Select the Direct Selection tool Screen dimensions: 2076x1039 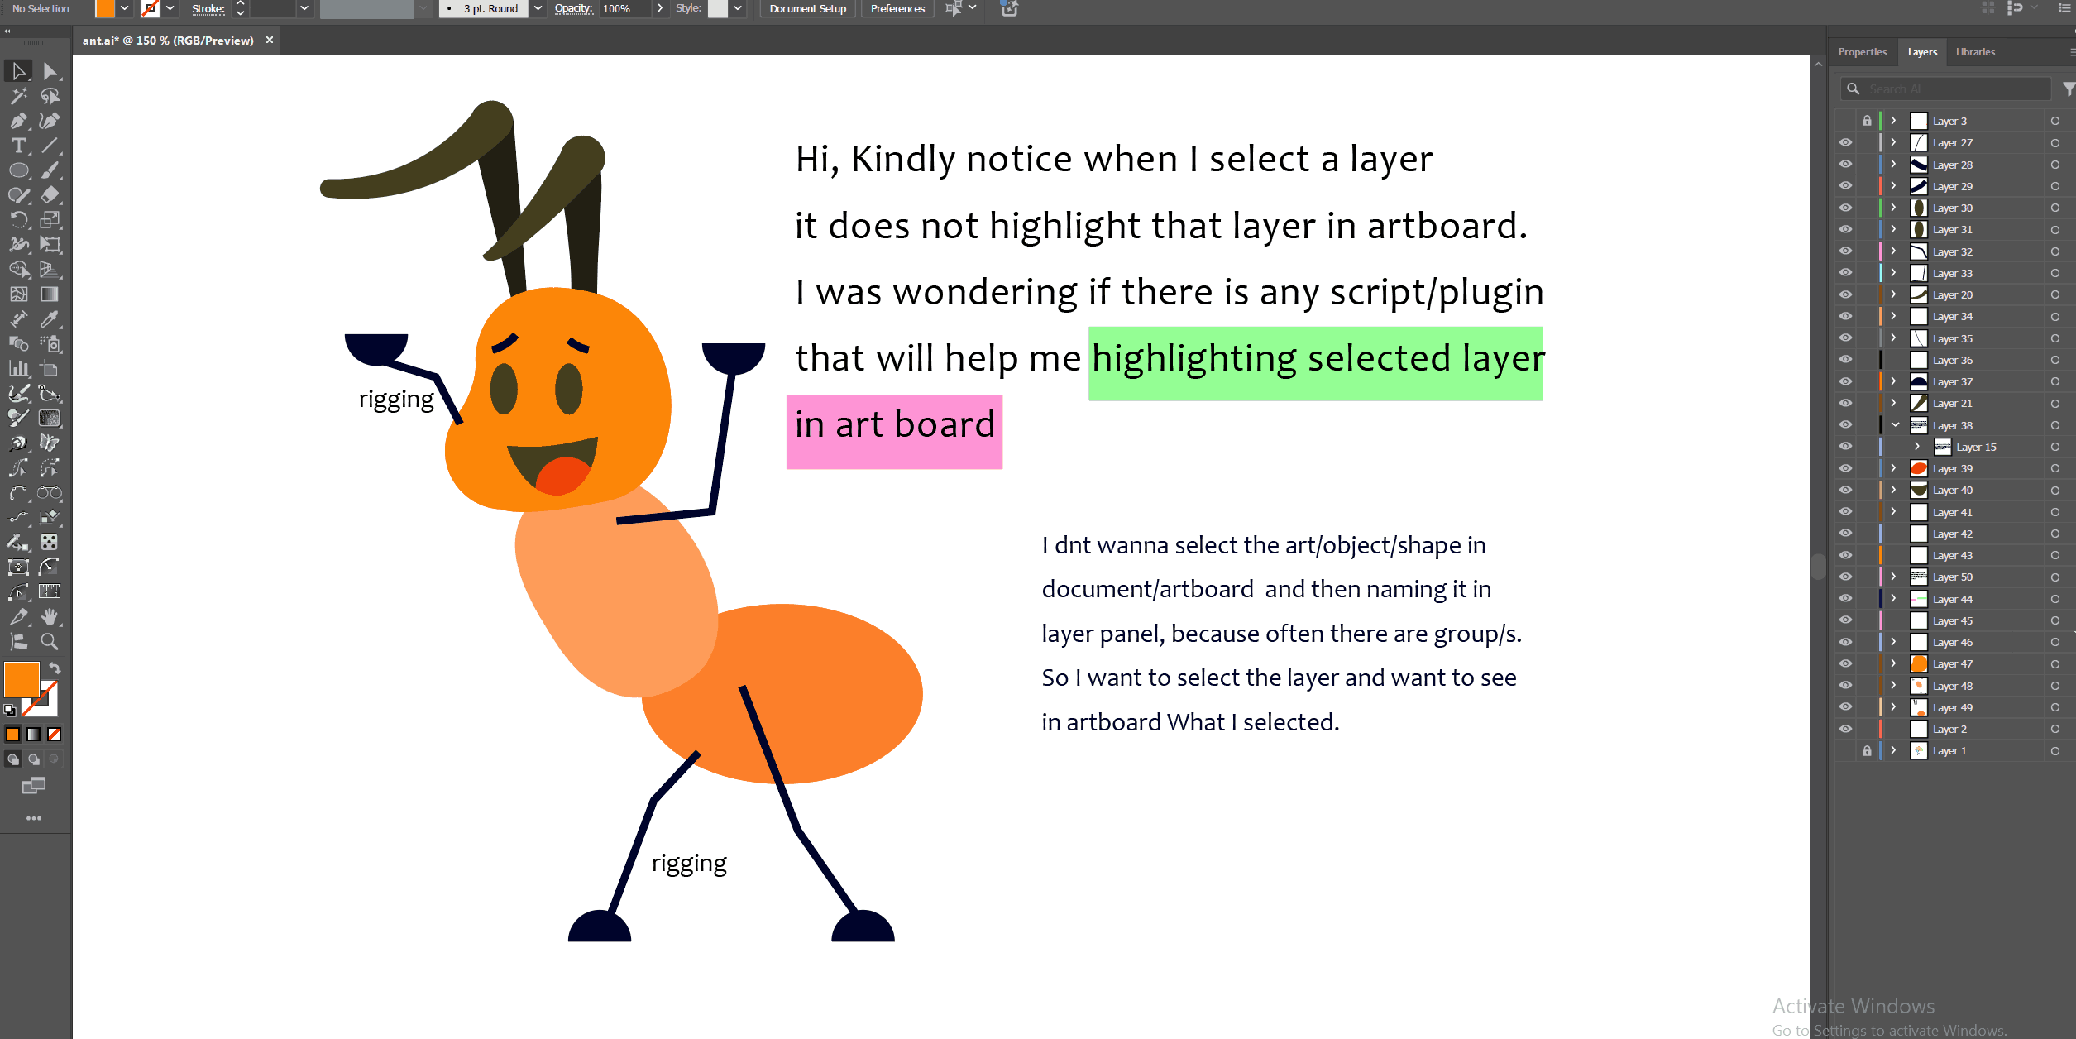coord(50,72)
